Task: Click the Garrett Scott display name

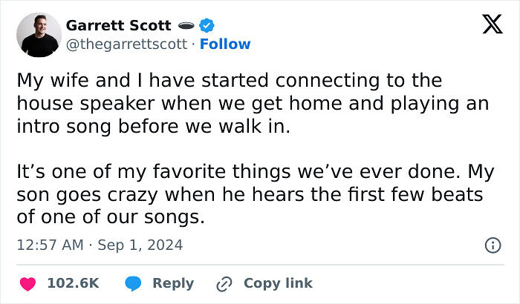Action: coord(118,25)
